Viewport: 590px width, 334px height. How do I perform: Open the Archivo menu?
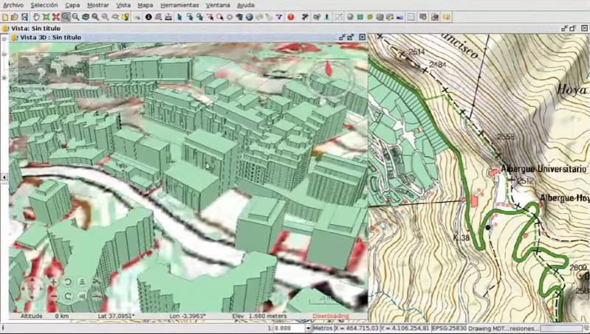(x=13, y=4)
